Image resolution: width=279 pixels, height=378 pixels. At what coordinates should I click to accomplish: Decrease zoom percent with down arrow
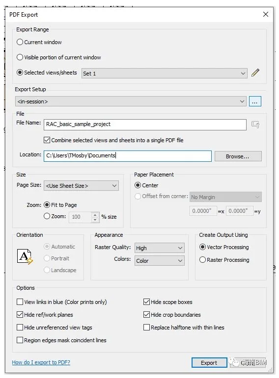click(x=95, y=220)
